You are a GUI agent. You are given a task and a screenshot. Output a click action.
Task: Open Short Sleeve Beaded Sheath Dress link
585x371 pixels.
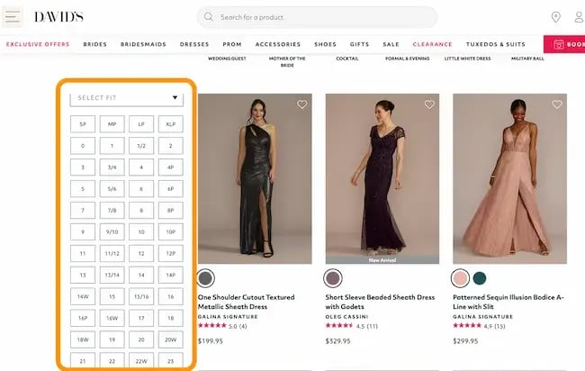point(379,301)
